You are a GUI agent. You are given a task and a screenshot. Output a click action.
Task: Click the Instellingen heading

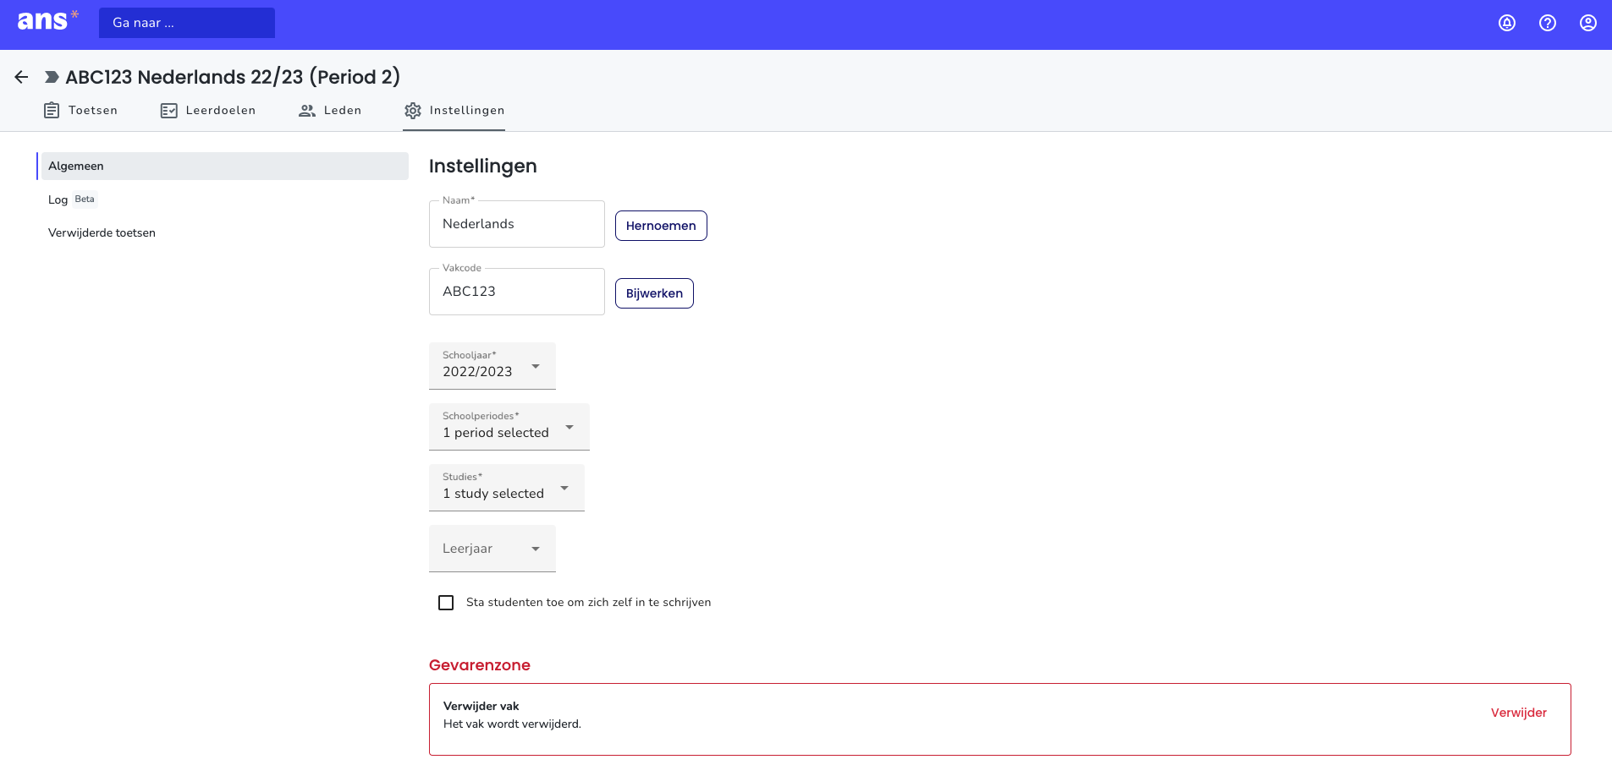483,167
